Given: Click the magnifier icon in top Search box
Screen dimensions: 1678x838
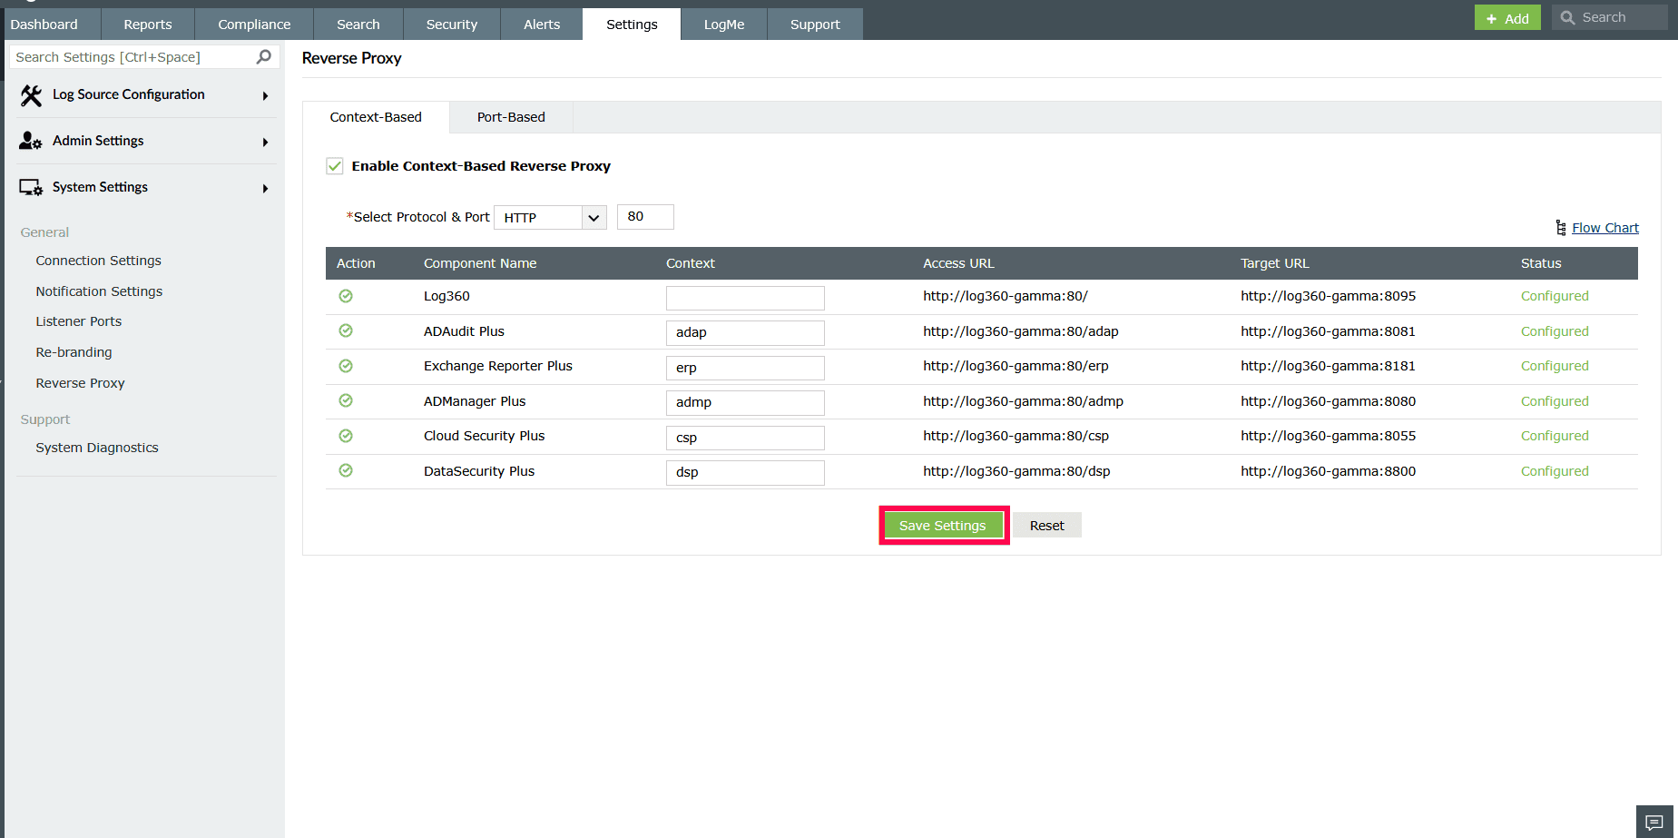Looking at the screenshot, I should (1567, 17).
